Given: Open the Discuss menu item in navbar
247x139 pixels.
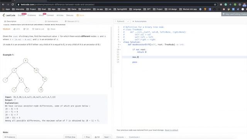Looking at the screenshot, I should 70,15.
